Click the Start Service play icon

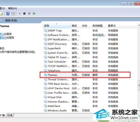(20, 14)
